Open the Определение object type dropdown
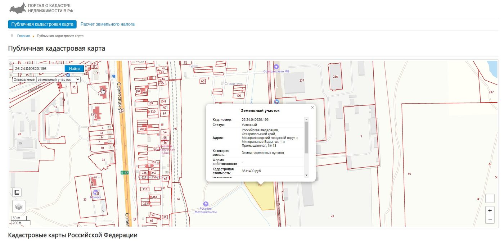This screenshot has height=241, width=504. [x=58, y=79]
